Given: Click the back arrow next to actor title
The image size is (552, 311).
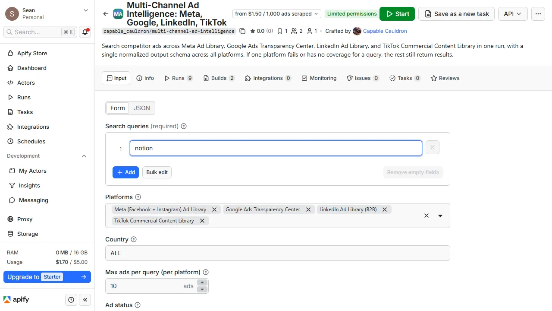Looking at the screenshot, I should (106, 14).
